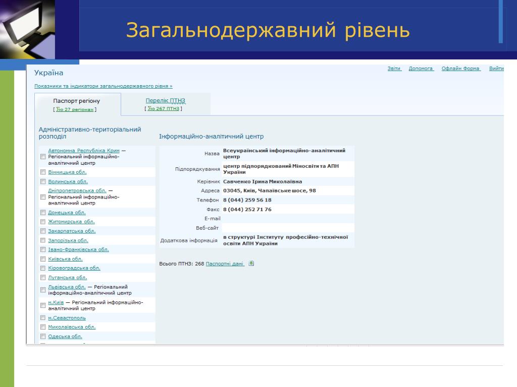Click the 'по 27 регіонах' link
The width and height of the screenshot is (517, 387).
(75, 109)
